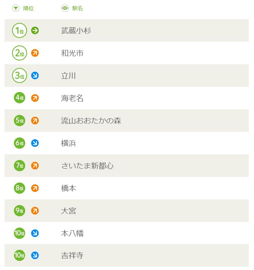Click the blue down-arrow icon for 横浜
Viewport: 254px width, 270px height.
[35, 143]
